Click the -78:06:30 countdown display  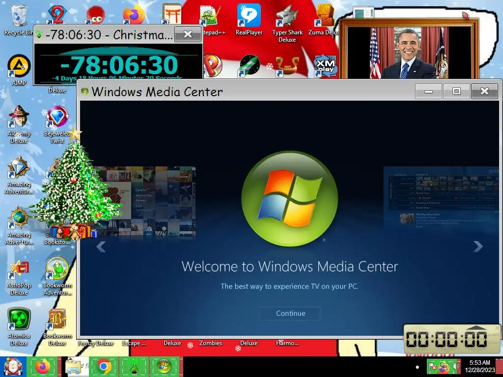point(119,65)
